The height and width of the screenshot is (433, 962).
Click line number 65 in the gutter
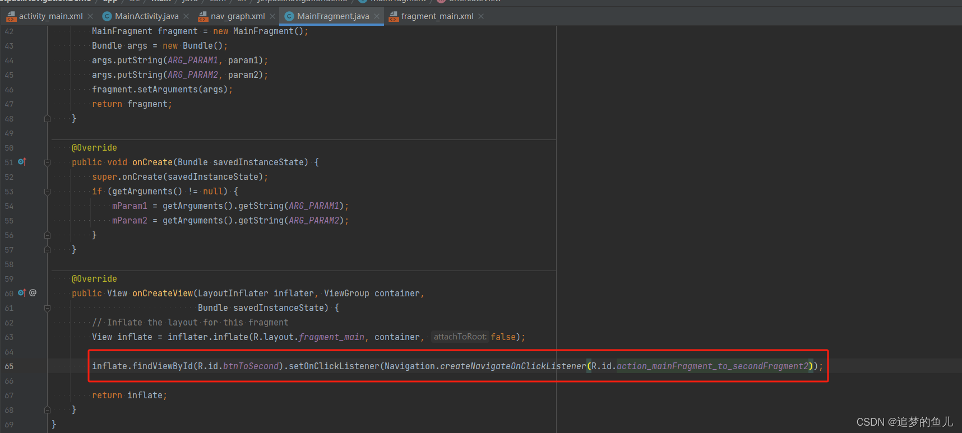coord(9,366)
